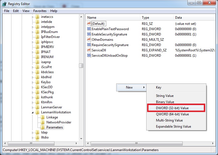Open the Favorites menu

click(x=40, y=11)
